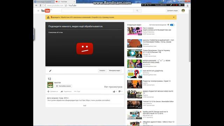Click the YouTube logo
Viewport: 224px width, 126px height.
[46, 11]
